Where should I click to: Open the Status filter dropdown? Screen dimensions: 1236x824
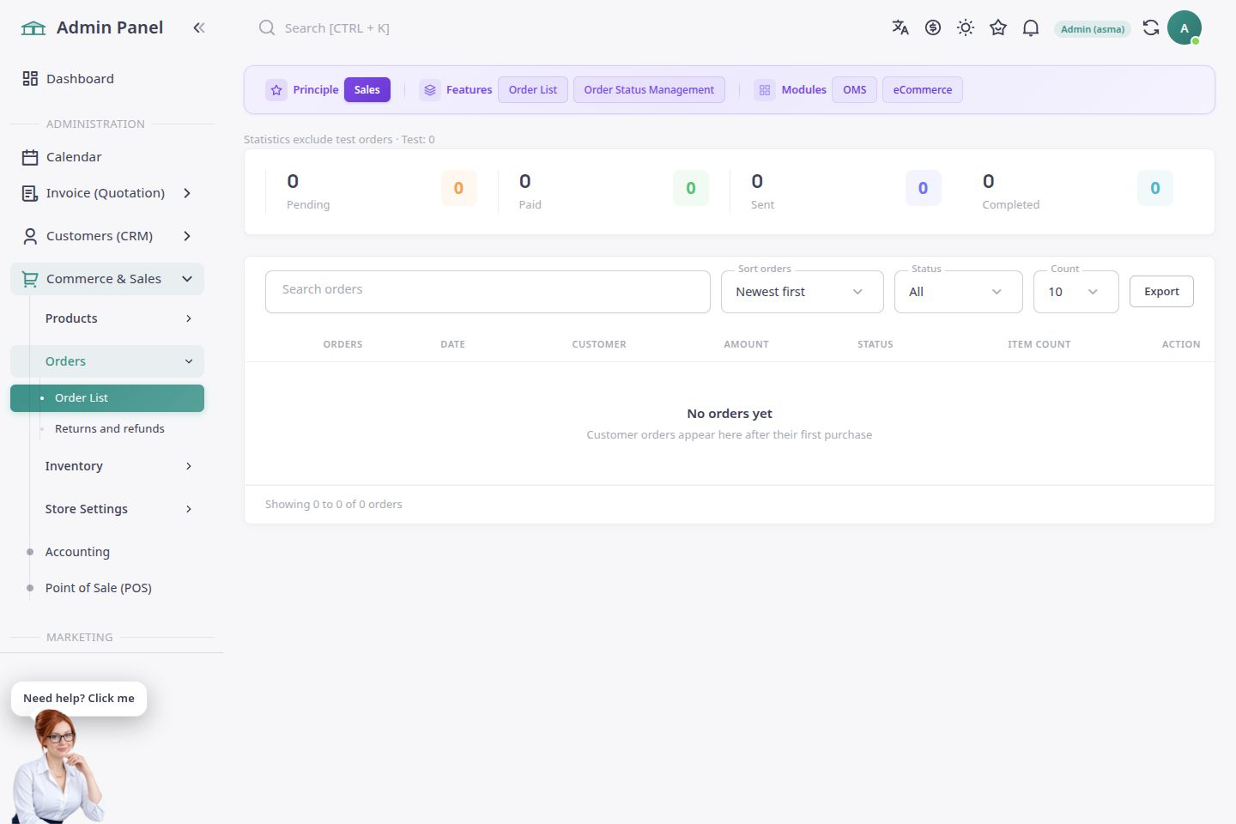[959, 292]
